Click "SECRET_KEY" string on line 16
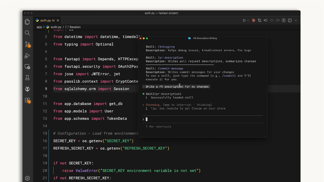 pos(118,141)
